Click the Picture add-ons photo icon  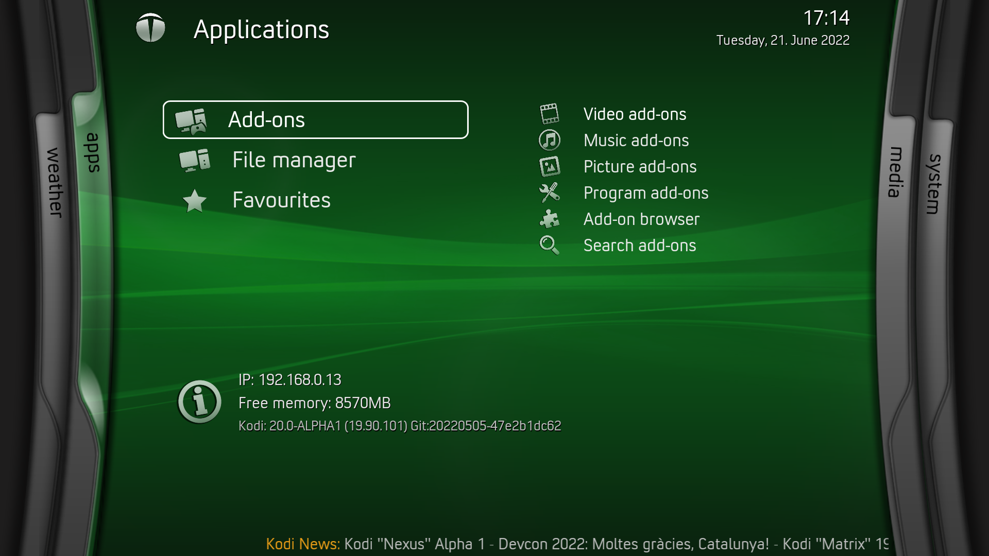coord(549,166)
